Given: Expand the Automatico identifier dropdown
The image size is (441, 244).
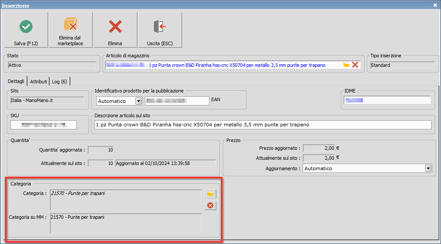Looking at the screenshot, I should (x=139, y=101).
